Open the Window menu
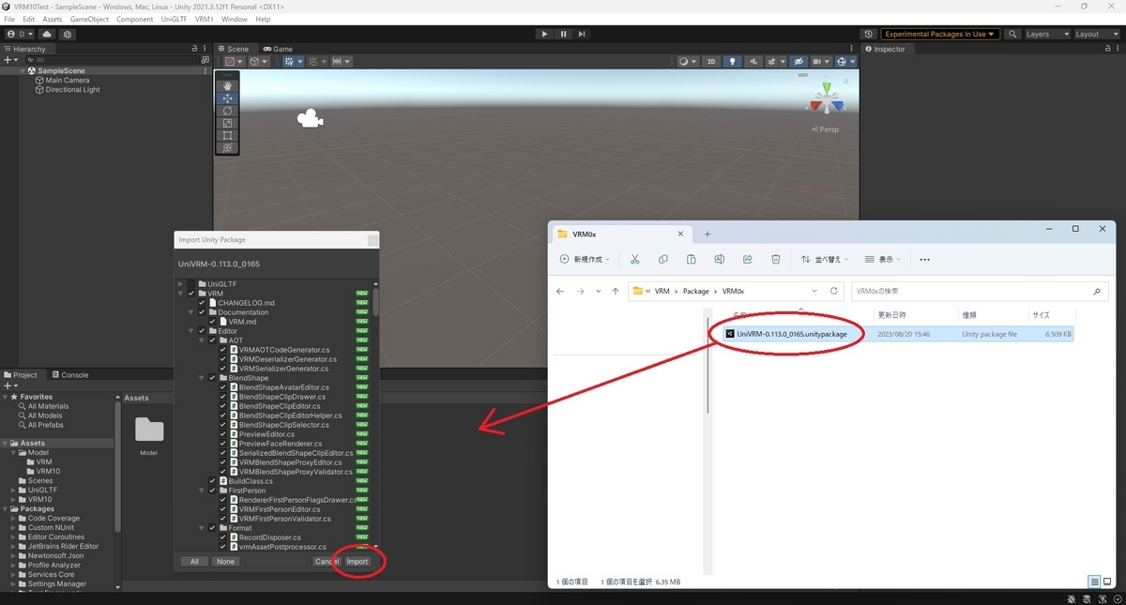Image resolution: width=1126 pixels, height=605 pixels. (235, 19)
